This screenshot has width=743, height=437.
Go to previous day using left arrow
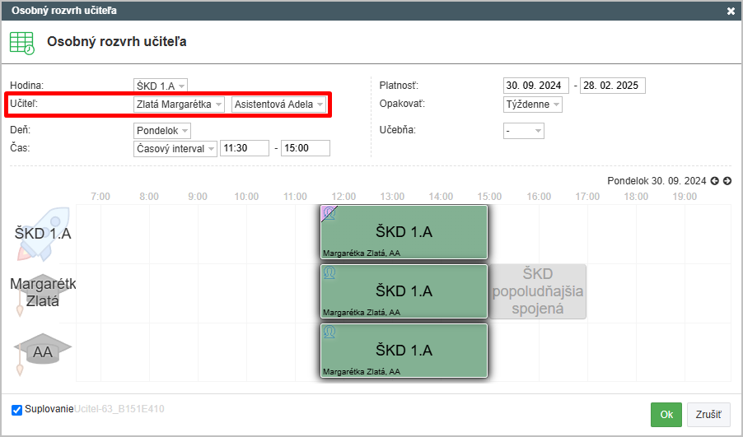714,181
